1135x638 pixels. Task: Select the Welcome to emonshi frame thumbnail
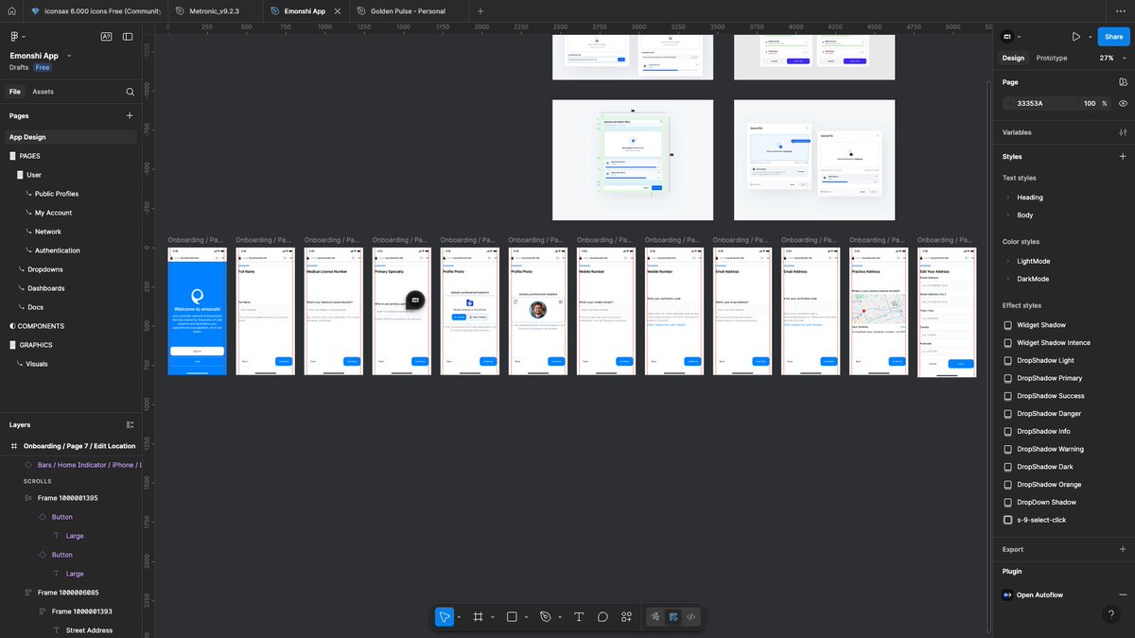198,312
